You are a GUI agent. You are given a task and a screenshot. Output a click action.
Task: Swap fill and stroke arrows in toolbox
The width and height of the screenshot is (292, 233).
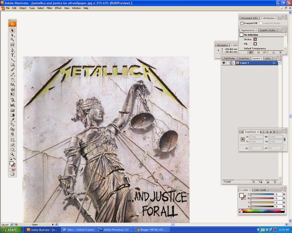pos(14,159)
